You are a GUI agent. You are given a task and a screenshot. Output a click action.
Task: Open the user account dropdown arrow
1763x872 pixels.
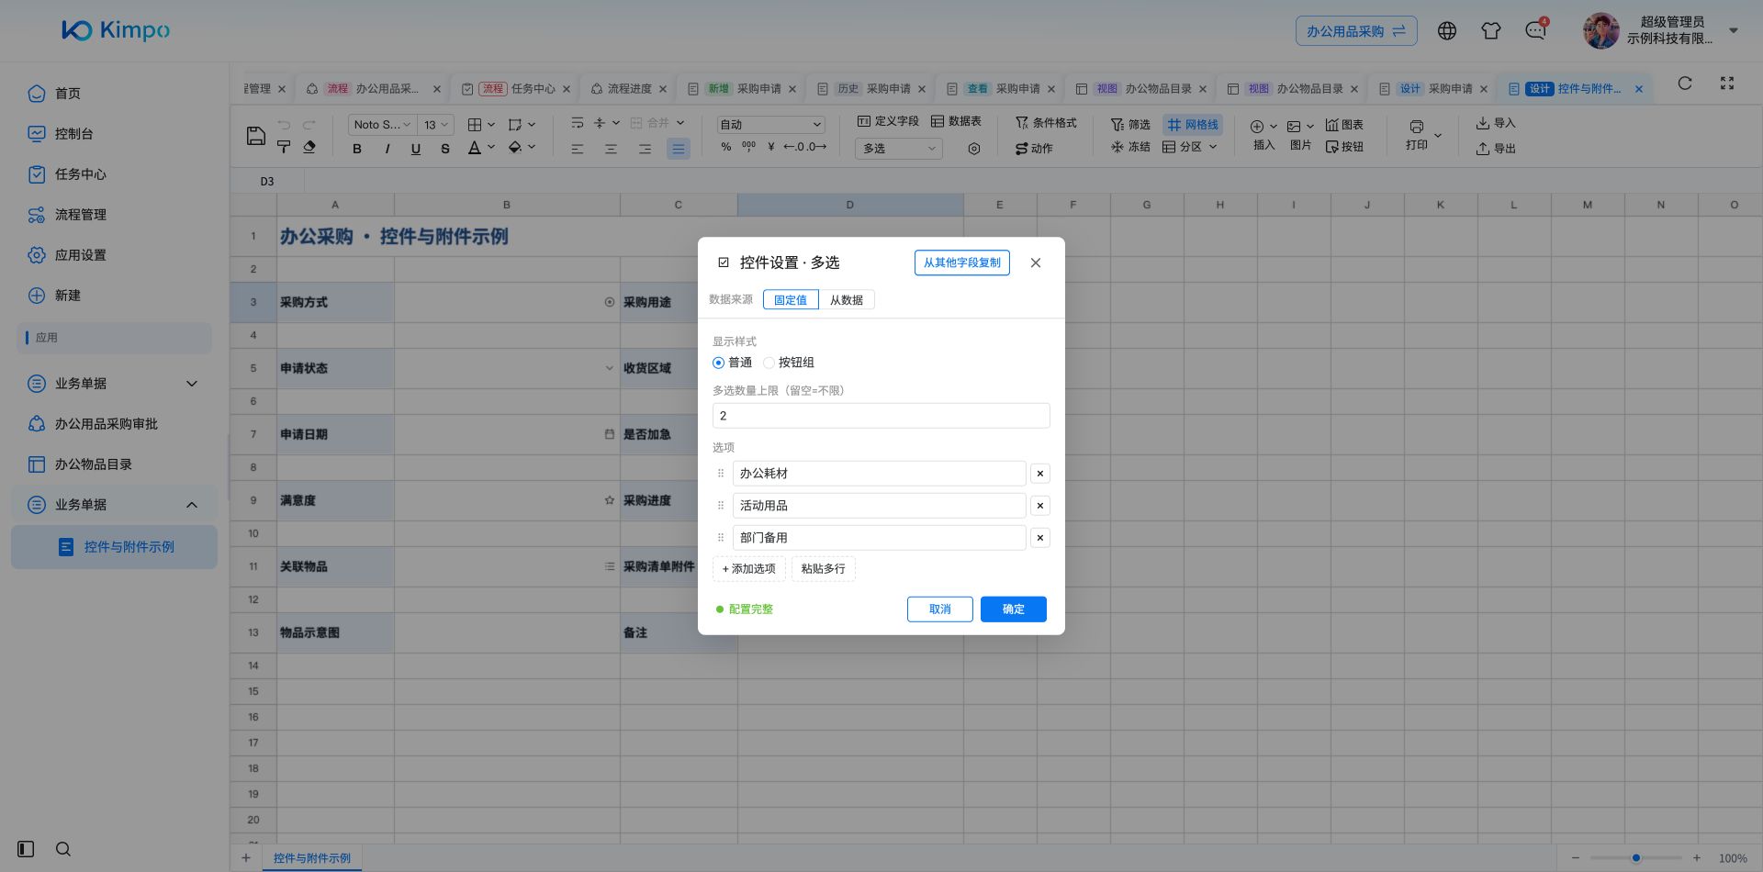tap(1734, 30)
